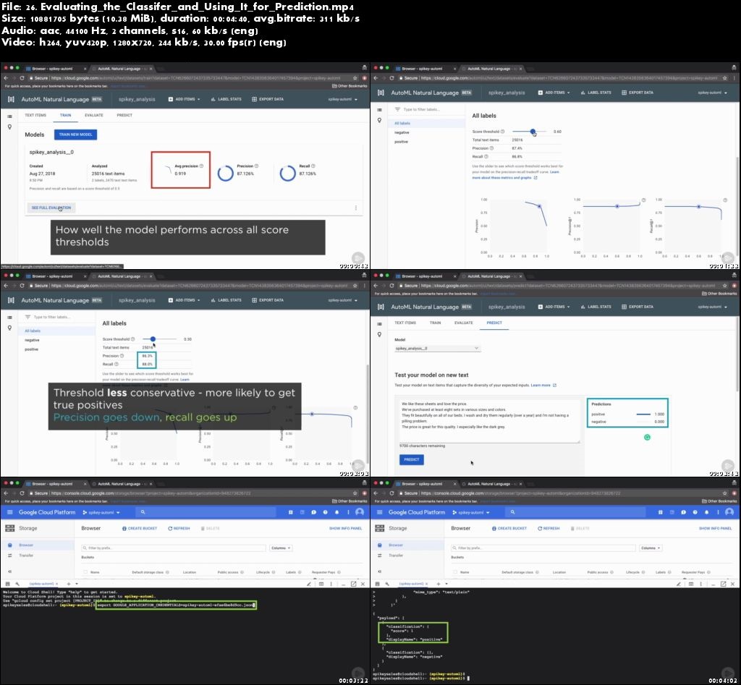This screenshot has width=741, height=685.
Task: Open TEXT ITEMS tab on the Predict page
Action: coord(405,323)
